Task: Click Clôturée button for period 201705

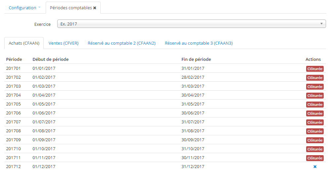Action: (315, 105)
